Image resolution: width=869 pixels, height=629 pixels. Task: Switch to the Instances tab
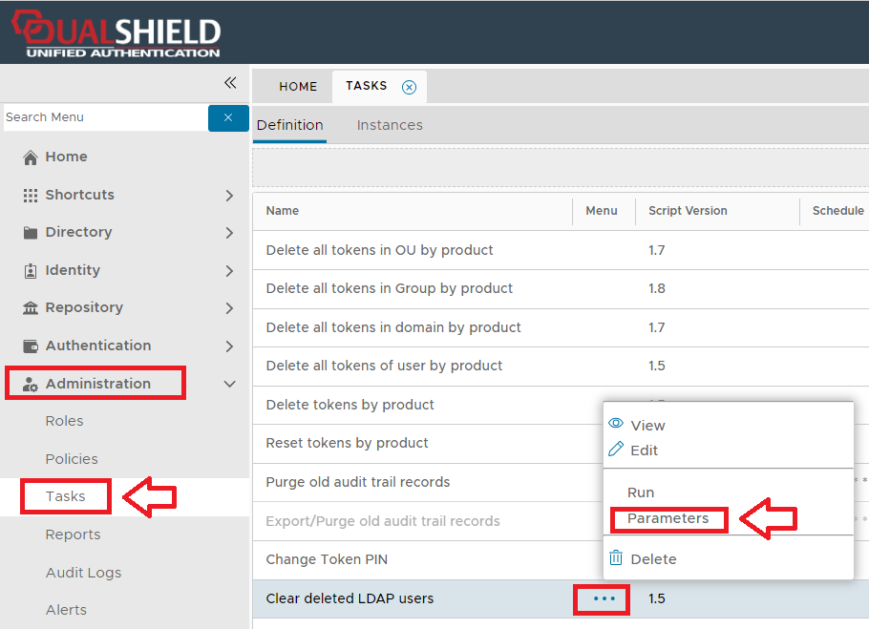tap(390, 125)
